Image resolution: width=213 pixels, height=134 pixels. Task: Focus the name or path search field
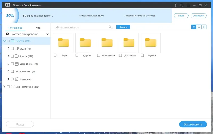coord(84,27)
